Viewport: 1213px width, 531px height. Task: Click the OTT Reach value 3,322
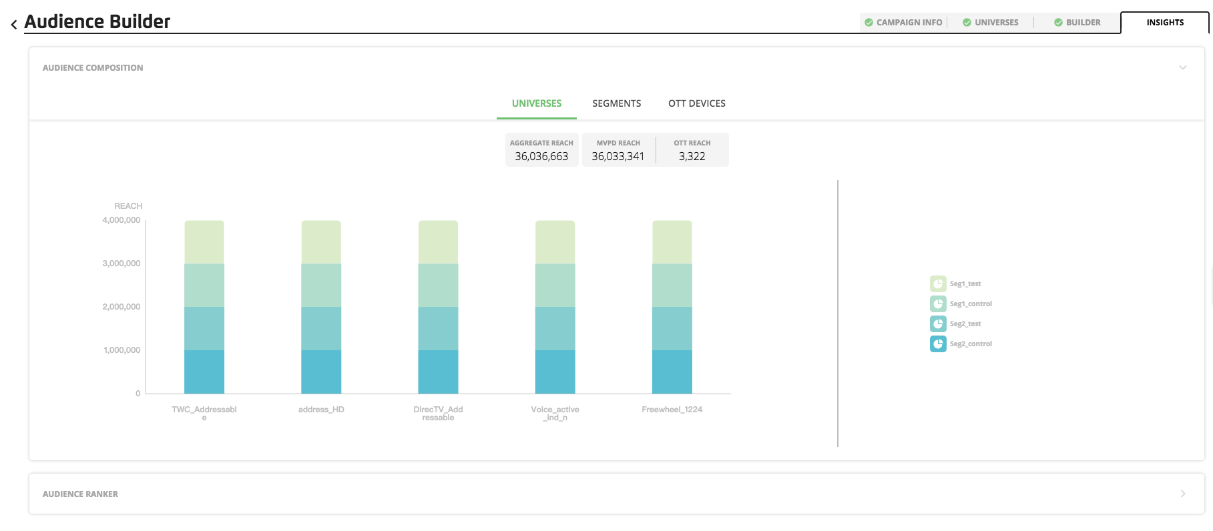click(x=692, y=156)
